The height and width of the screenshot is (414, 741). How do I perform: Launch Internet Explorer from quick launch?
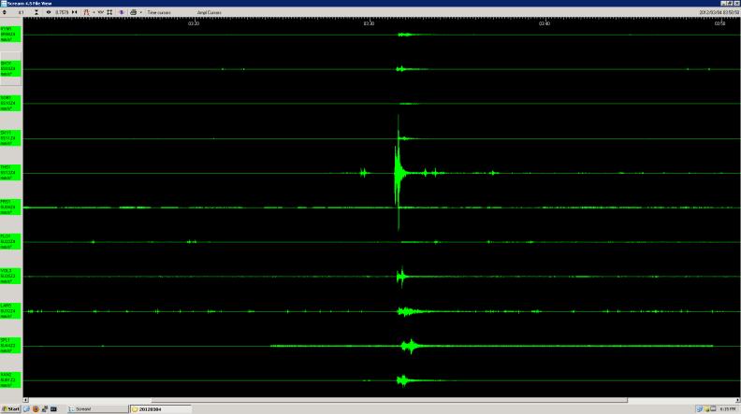coord(26,408)
